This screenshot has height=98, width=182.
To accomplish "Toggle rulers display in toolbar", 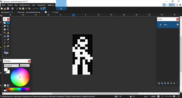I will tap(44, 9).
